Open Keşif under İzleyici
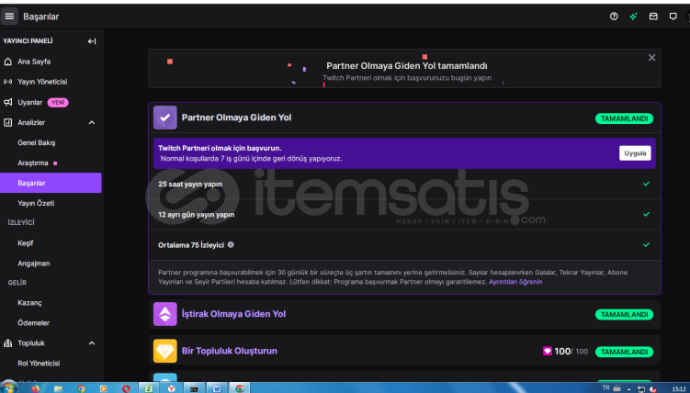 click(26, 243)
